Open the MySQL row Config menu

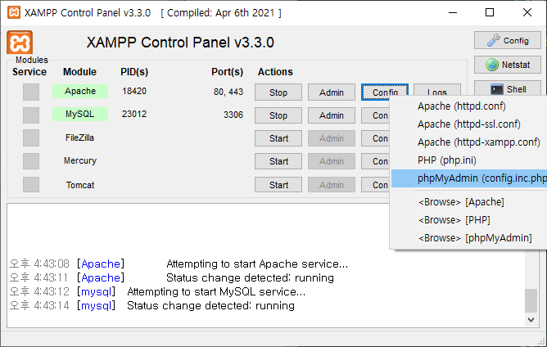tap(375, 115)
